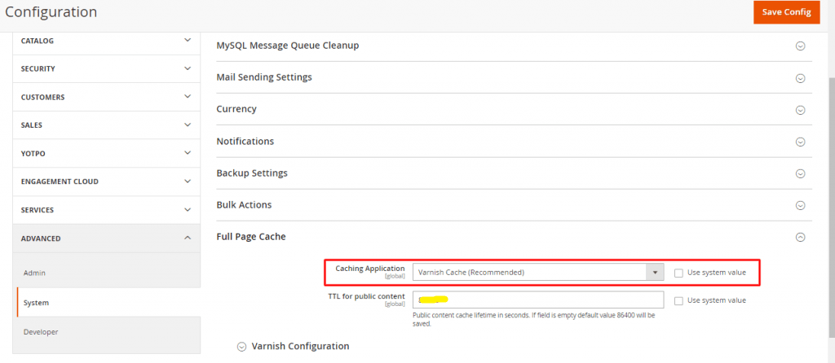Expand Varnish Configuration circle icon
The height and width of the screenshot is (363, 835).
click(241, 347)
